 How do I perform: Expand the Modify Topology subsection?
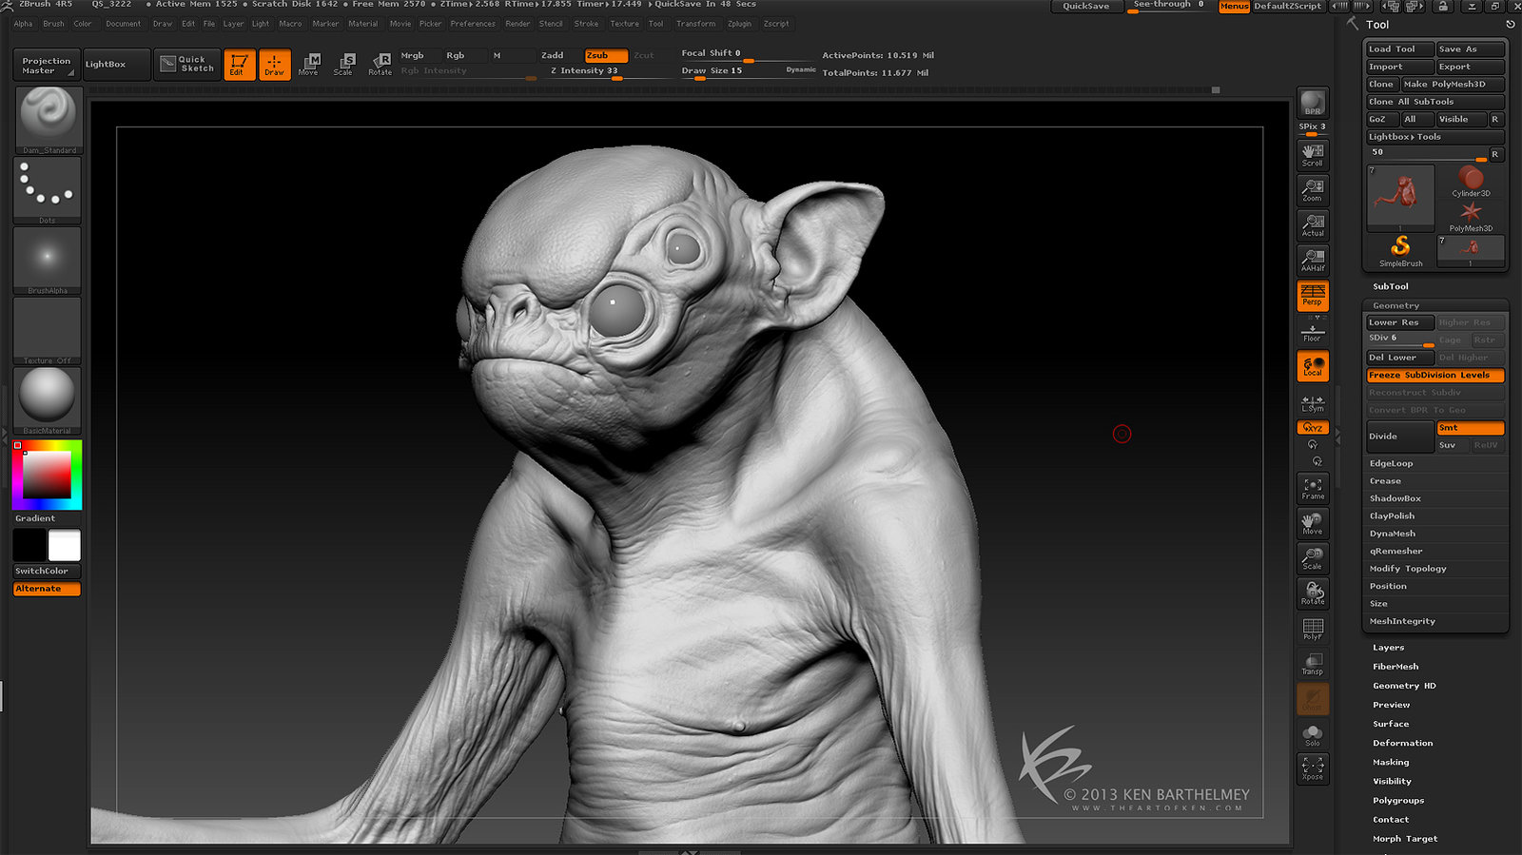[x=1408, y=569]
